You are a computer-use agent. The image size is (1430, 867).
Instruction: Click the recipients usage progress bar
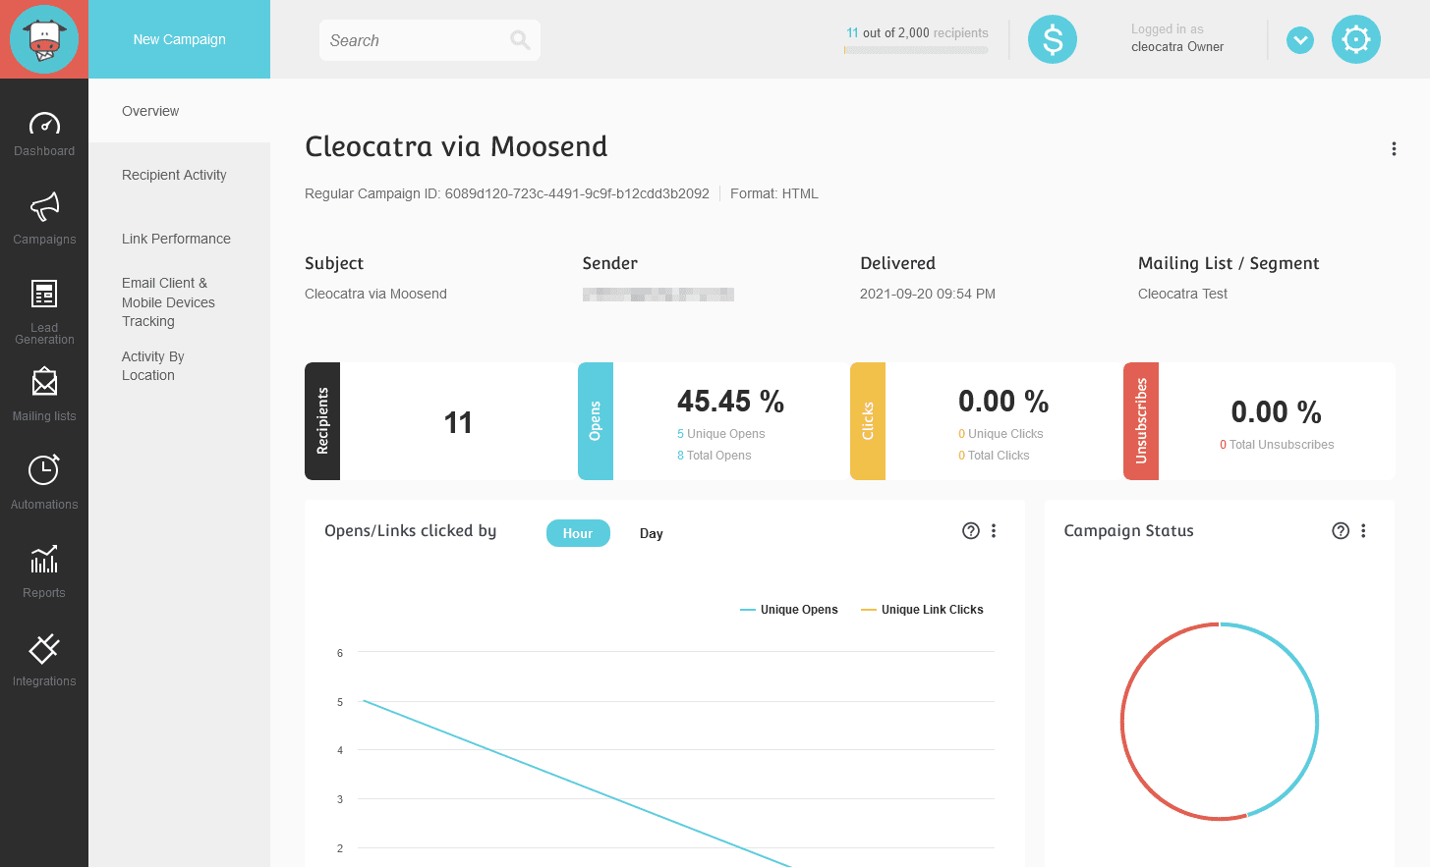916,50
